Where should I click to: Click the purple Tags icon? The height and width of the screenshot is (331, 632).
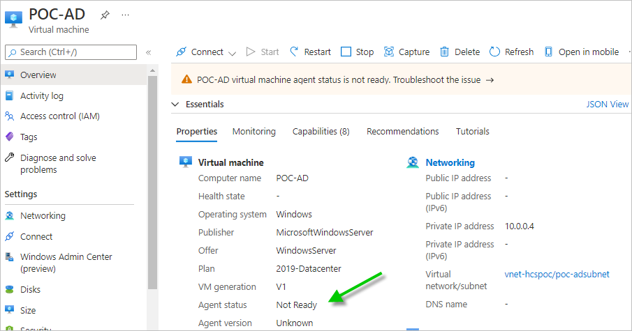tap(9, 137)
